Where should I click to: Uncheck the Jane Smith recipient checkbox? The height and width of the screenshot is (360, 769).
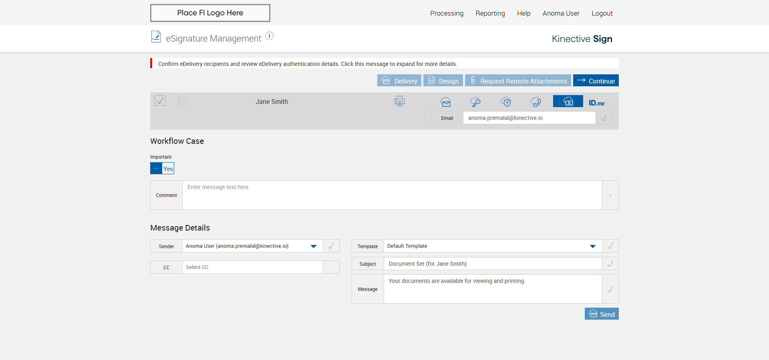click(x=160, y=100)
